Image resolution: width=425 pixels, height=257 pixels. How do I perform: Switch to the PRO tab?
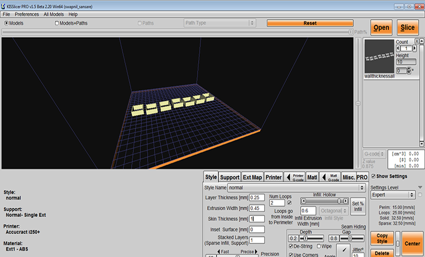362,177
